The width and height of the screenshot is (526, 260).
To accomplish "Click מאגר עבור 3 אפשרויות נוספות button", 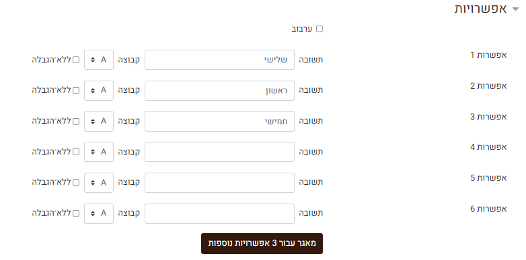I will tap(262, 244).
